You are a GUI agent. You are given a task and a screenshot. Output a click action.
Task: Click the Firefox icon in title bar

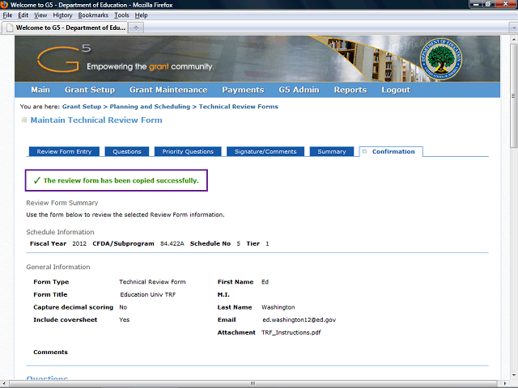point(4,5)
